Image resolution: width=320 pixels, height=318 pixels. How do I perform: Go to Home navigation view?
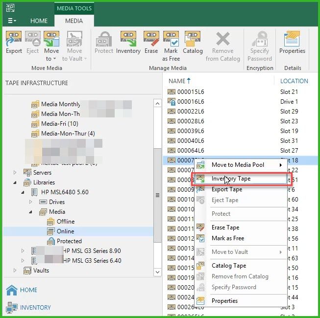[28, 290]
